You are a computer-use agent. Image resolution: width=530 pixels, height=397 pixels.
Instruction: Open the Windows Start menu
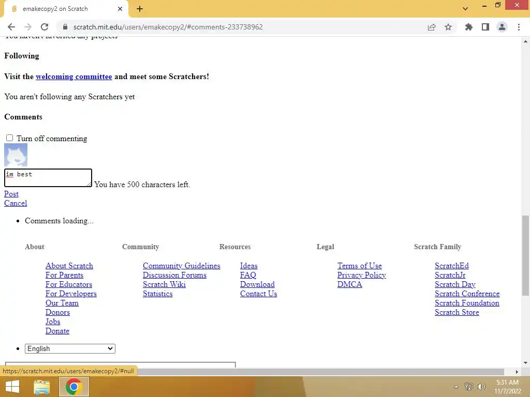tap(12, 387)
